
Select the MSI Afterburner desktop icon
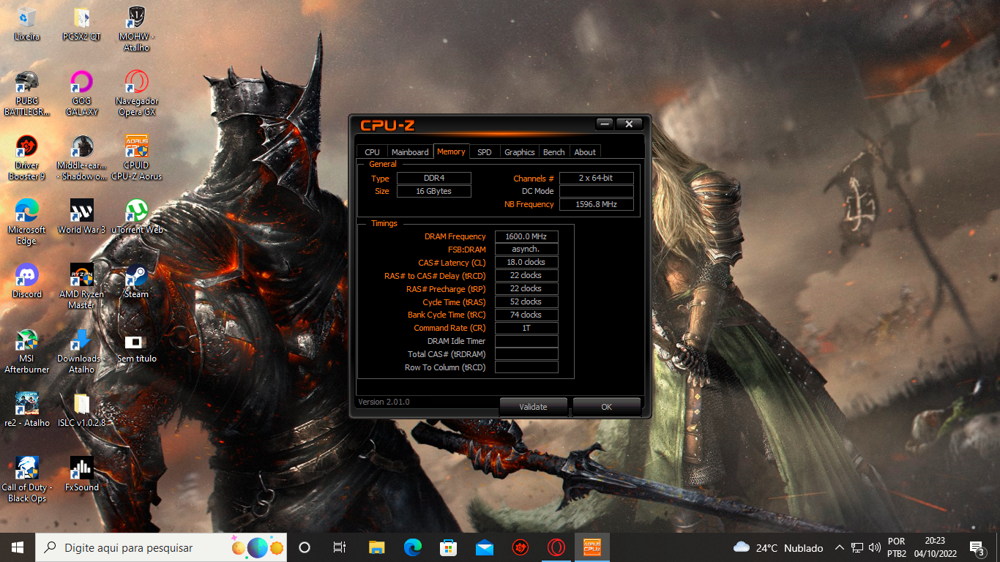tap(27, 352)
